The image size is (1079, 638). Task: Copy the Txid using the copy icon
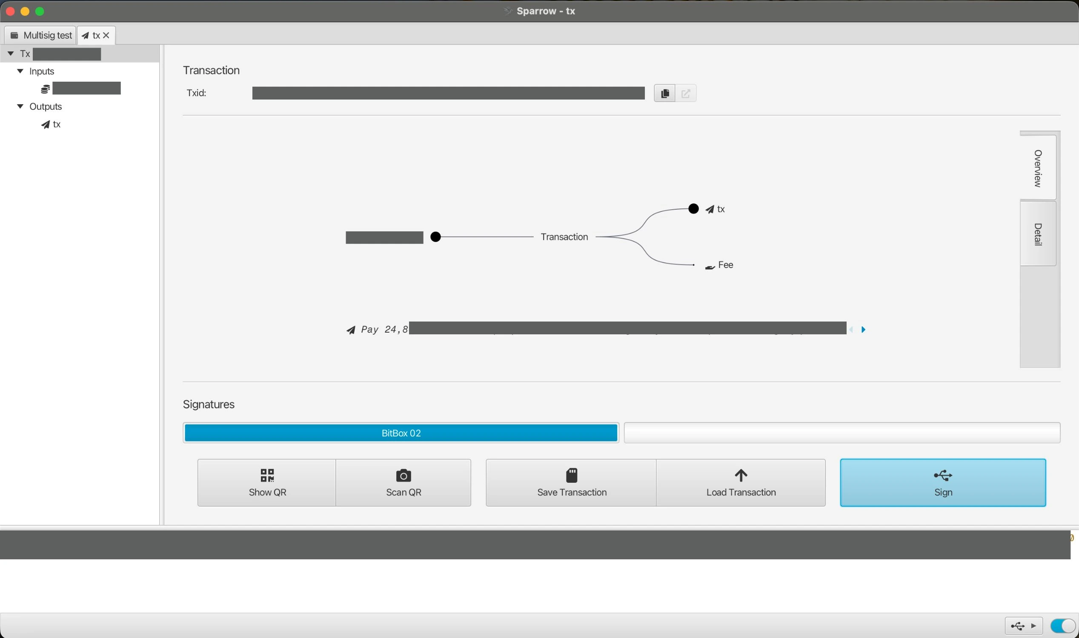coord(664,93)
